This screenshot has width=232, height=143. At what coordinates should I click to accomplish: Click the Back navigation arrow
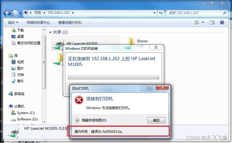click(7, 13)
